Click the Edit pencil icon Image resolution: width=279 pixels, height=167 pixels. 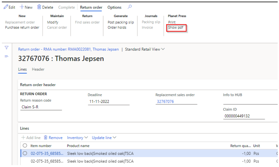tap(6, 7)
